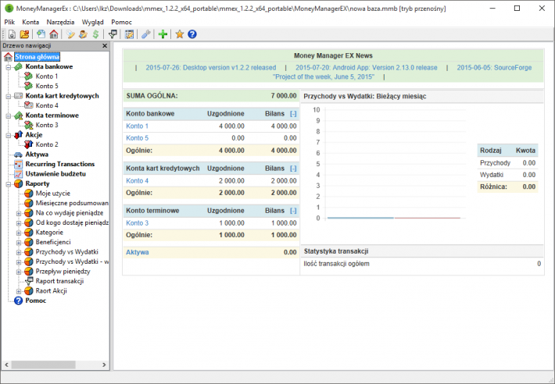Click the Moje użycie pie chart icon
Viewport: 555px width, 384px height.
pos(29,194)
